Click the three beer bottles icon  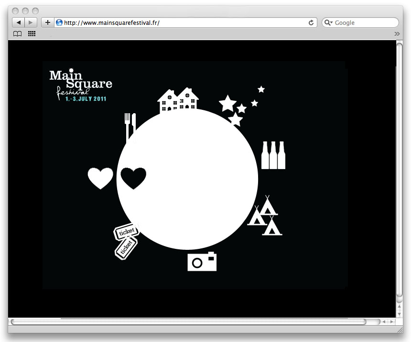273,155
